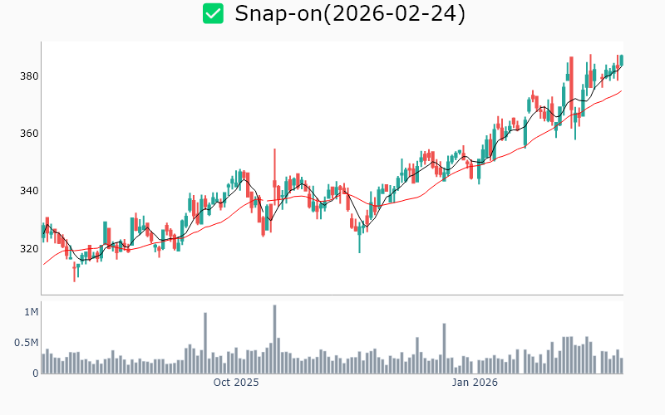The height and width of the screenshot is (415, 665).
Task: Click the 360 price axis label
Action: (x=29, y=134)
